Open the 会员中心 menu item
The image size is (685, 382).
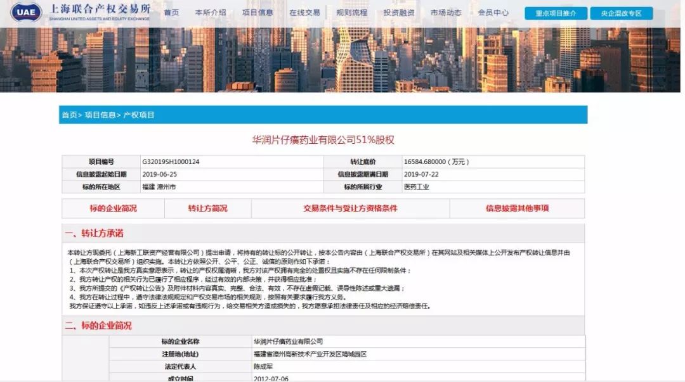(x=493, y=13)
